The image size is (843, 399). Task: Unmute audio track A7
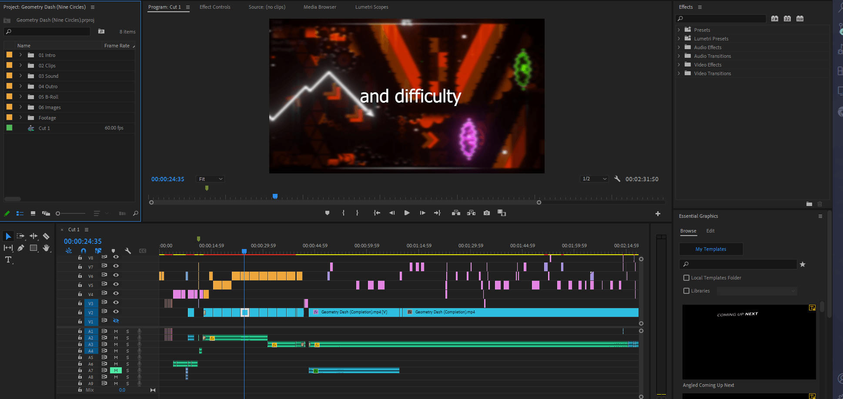(x=116, y=371)
